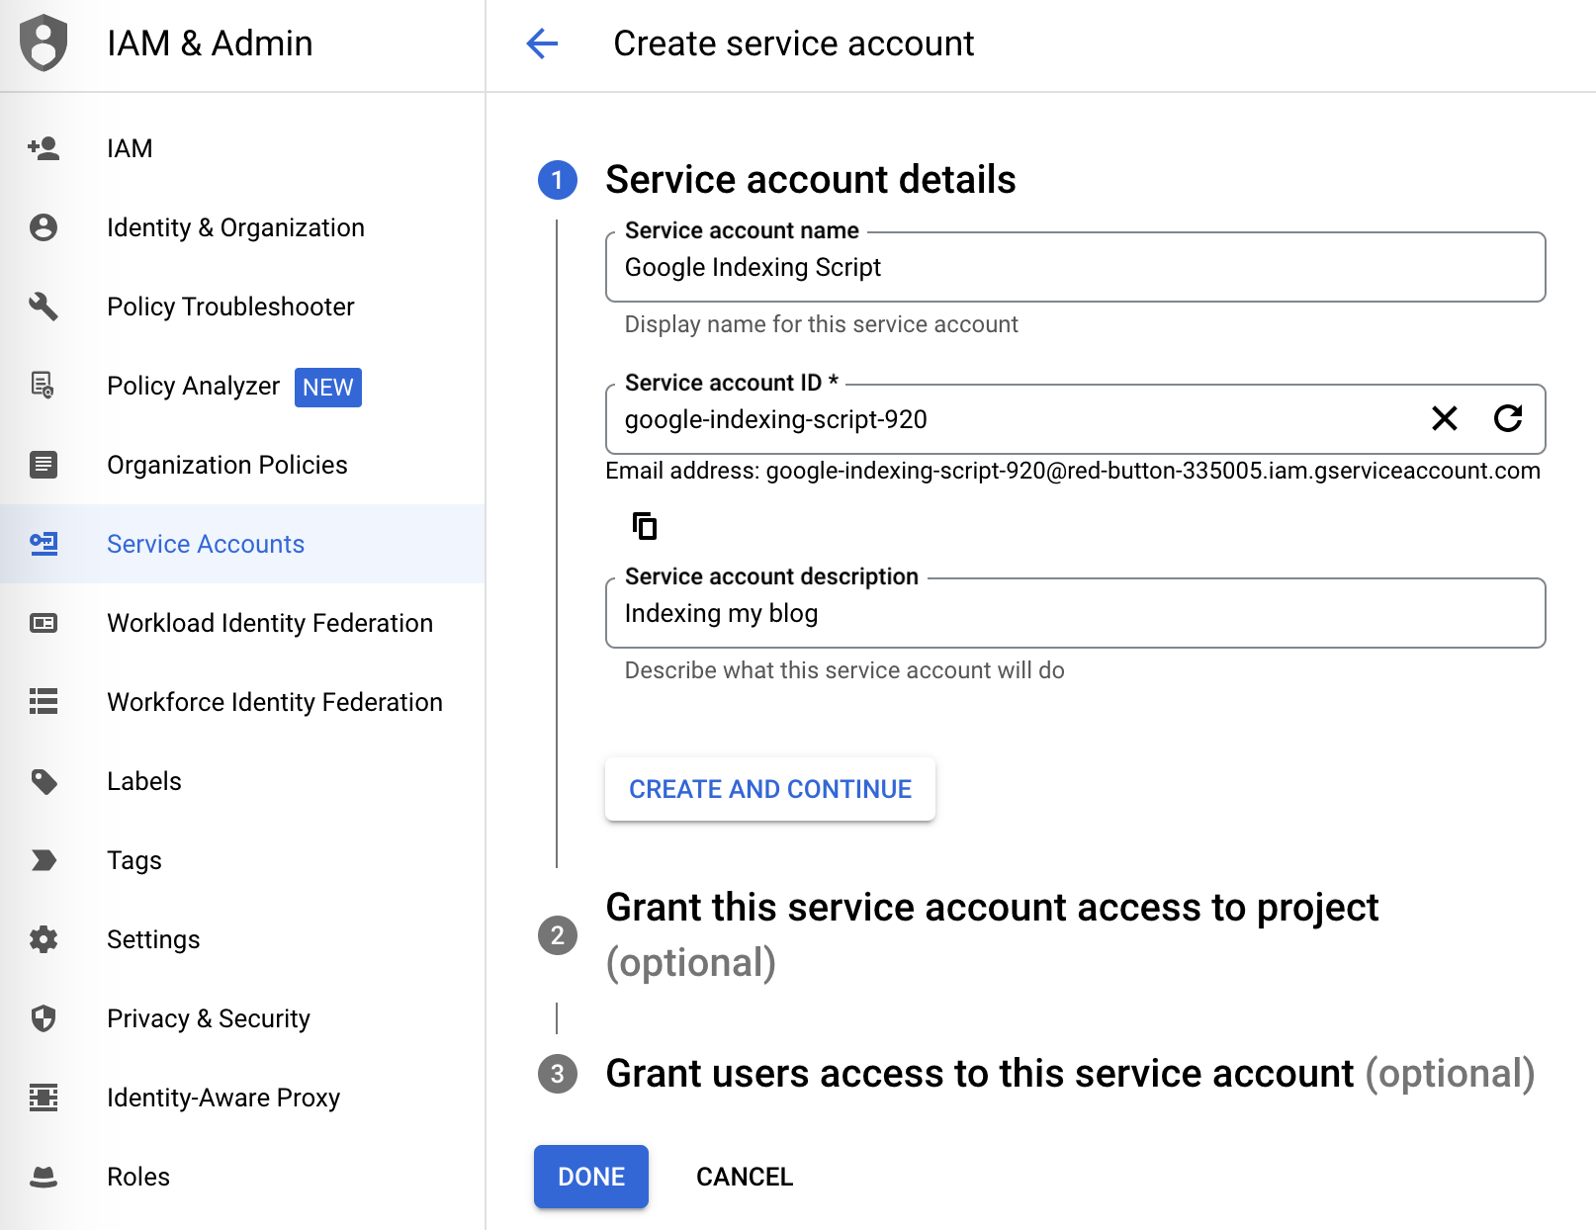Click the Tags arrow-shaped icon
Viewport: 1596px width, 1230px height.
pos(44,860)
